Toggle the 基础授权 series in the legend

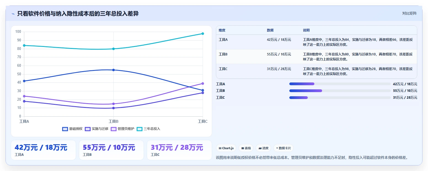coord(73,129)
